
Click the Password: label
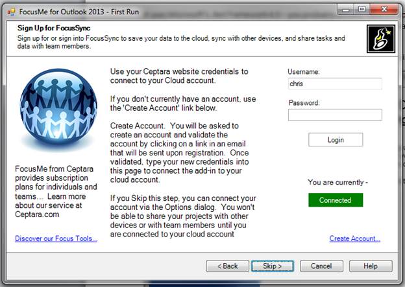click(304, 103)
